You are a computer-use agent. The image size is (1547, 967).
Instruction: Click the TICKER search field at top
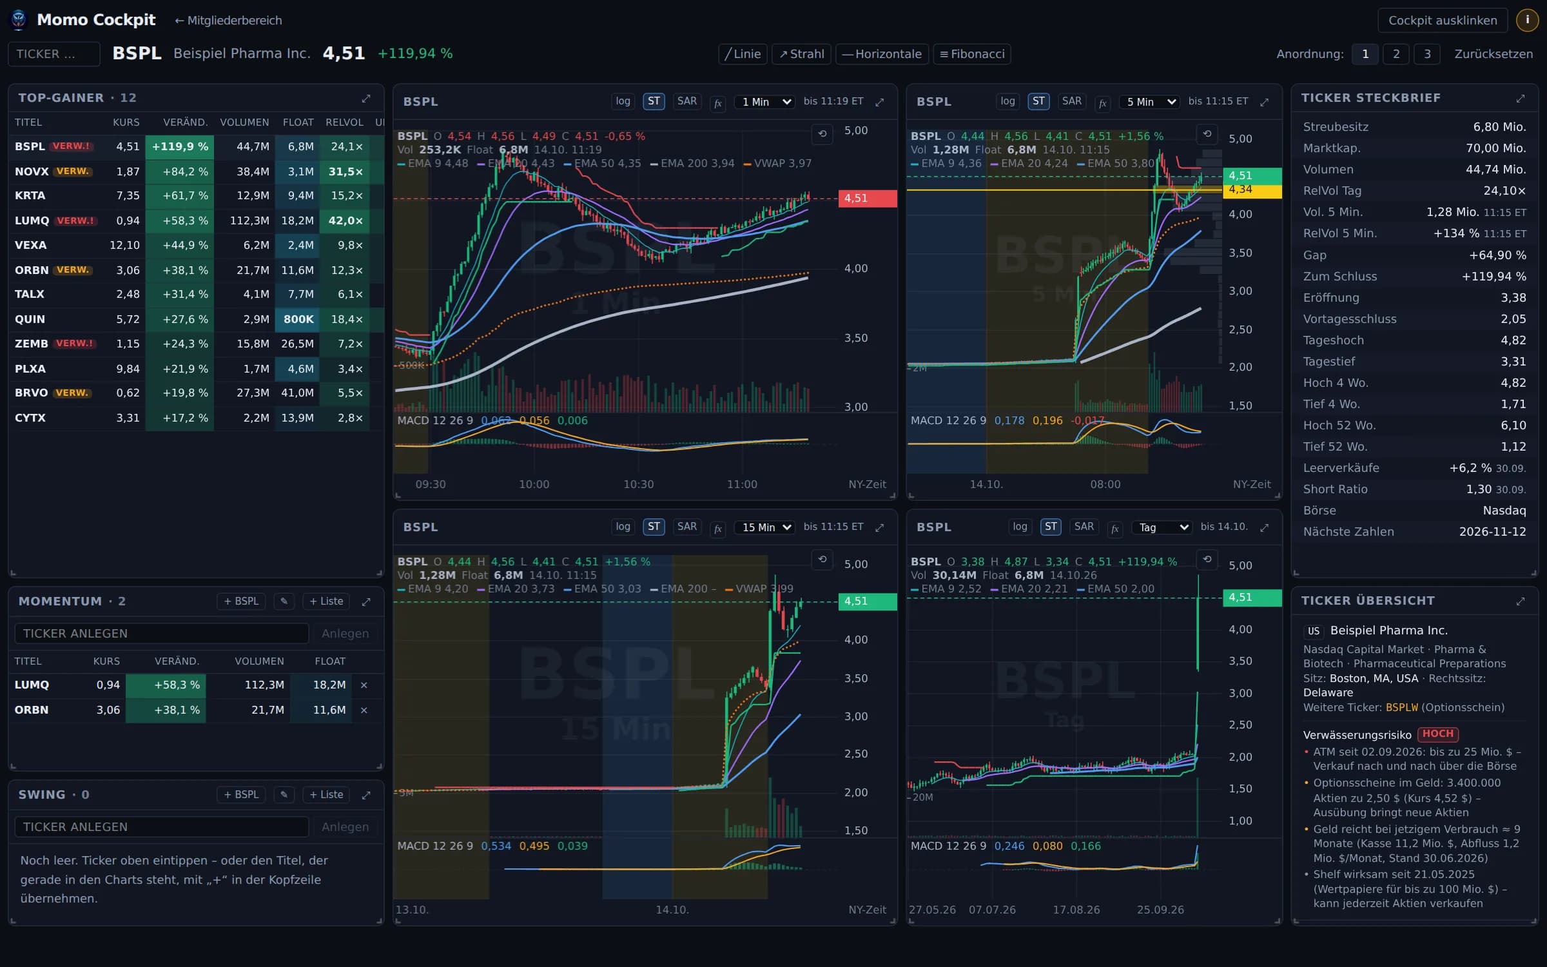click(x=54, y=54)
